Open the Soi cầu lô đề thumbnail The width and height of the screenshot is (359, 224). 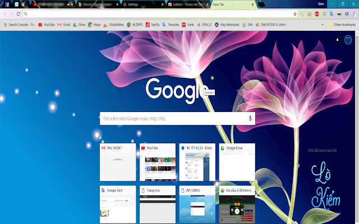point(237,204)
